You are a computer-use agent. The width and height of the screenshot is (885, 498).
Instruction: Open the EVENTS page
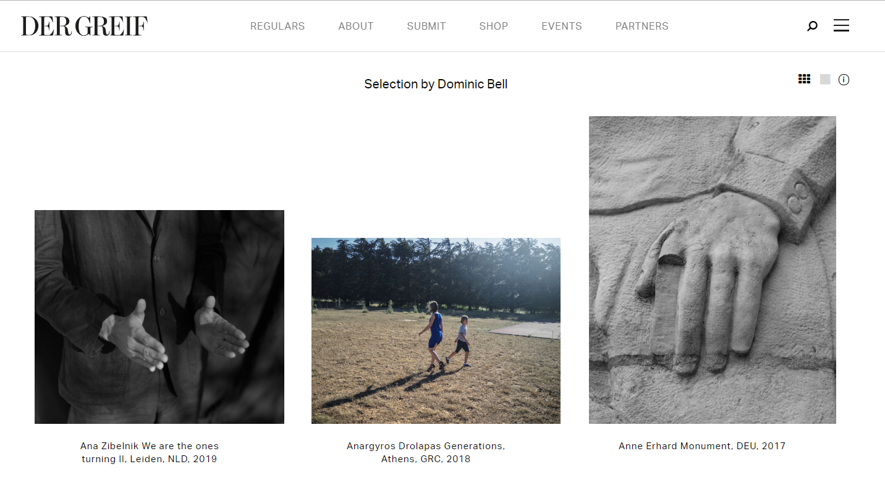562,26
